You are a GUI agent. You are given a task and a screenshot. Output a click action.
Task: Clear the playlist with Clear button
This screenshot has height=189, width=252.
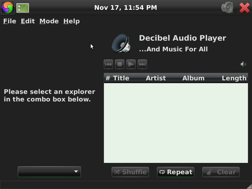click(x=221, y=172)
